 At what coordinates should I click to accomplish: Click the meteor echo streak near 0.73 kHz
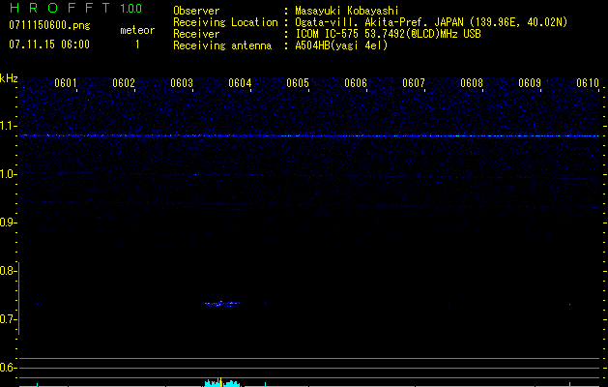222,304
